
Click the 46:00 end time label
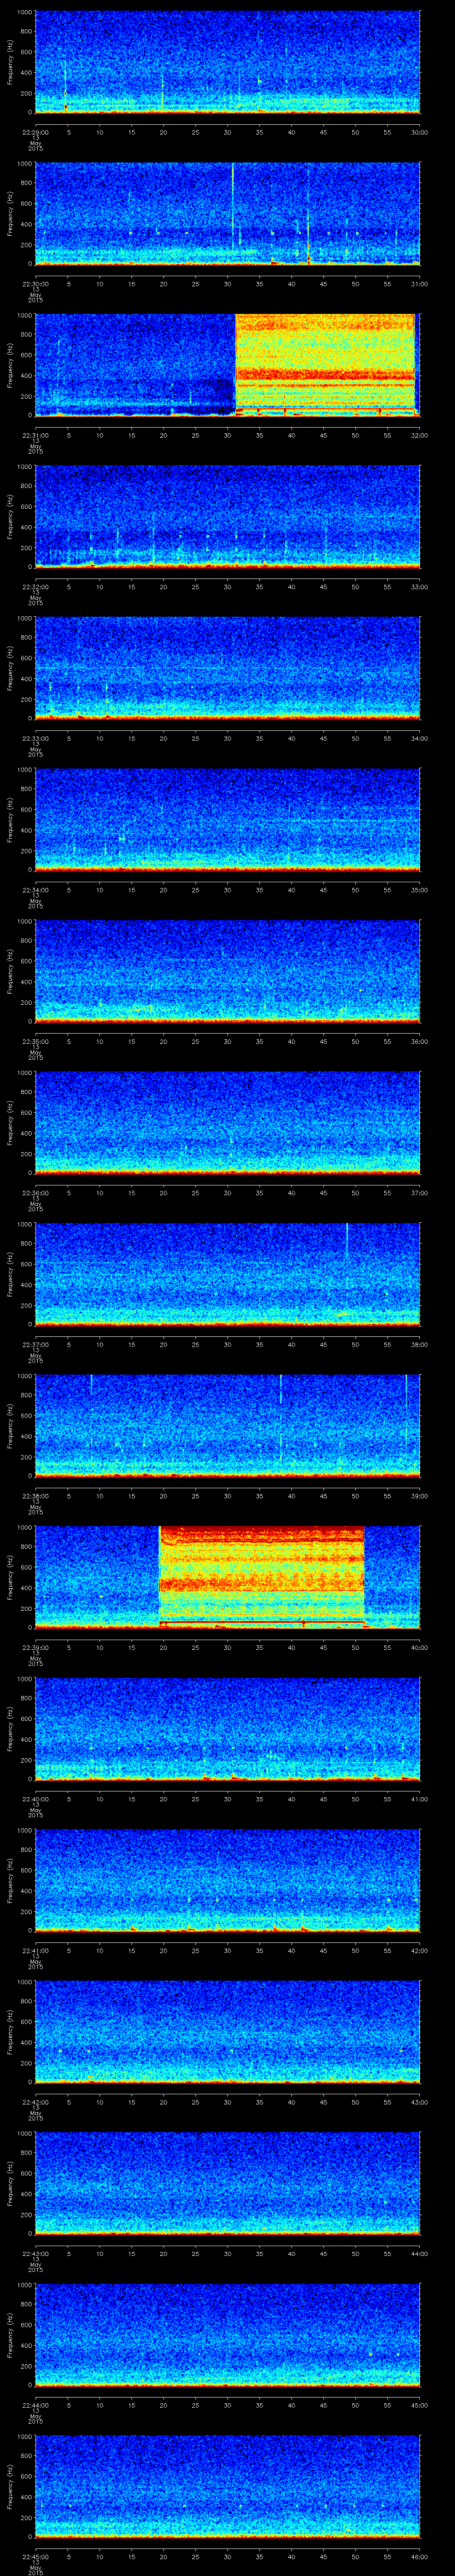[420, 2556]
